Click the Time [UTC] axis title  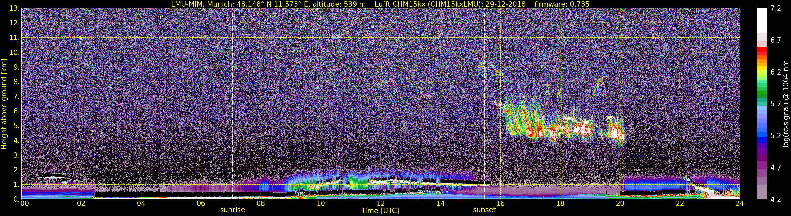pos(380,211)
